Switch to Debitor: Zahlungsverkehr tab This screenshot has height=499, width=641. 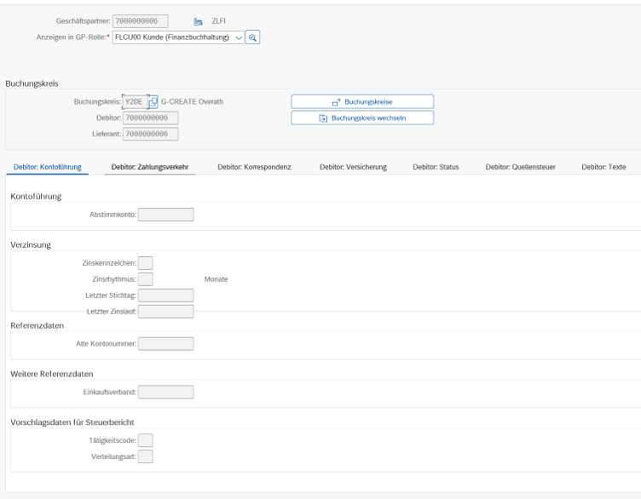[x=150, y=167]
